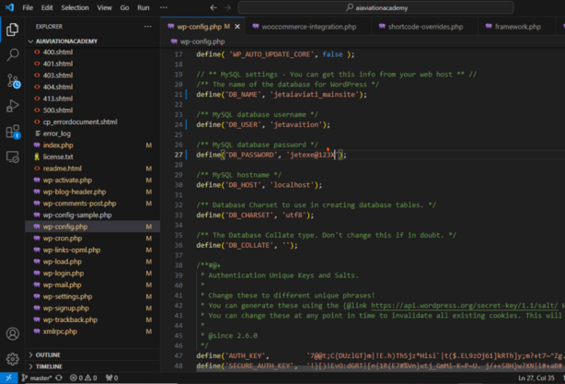Viewport: 565px width, 384px height.
Task: Open the Run and Debug view
Action: 12,107
